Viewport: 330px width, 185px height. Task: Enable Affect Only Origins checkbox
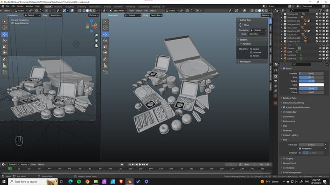click(x=251, y=49)
